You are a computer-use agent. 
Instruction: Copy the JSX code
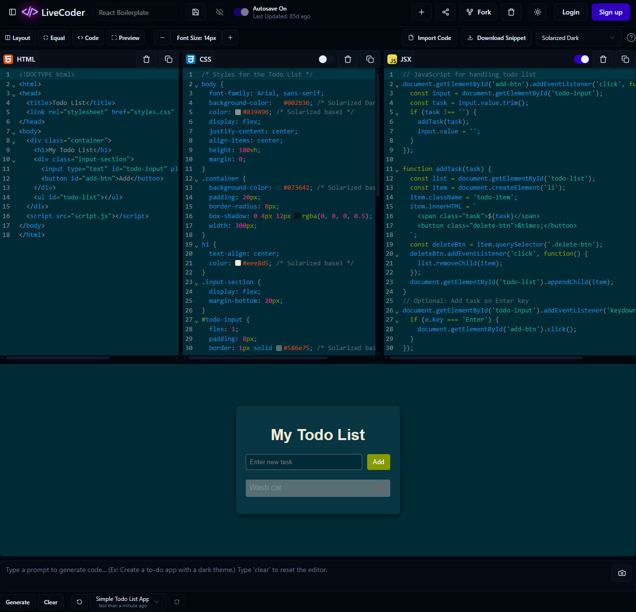click(625, 59)
